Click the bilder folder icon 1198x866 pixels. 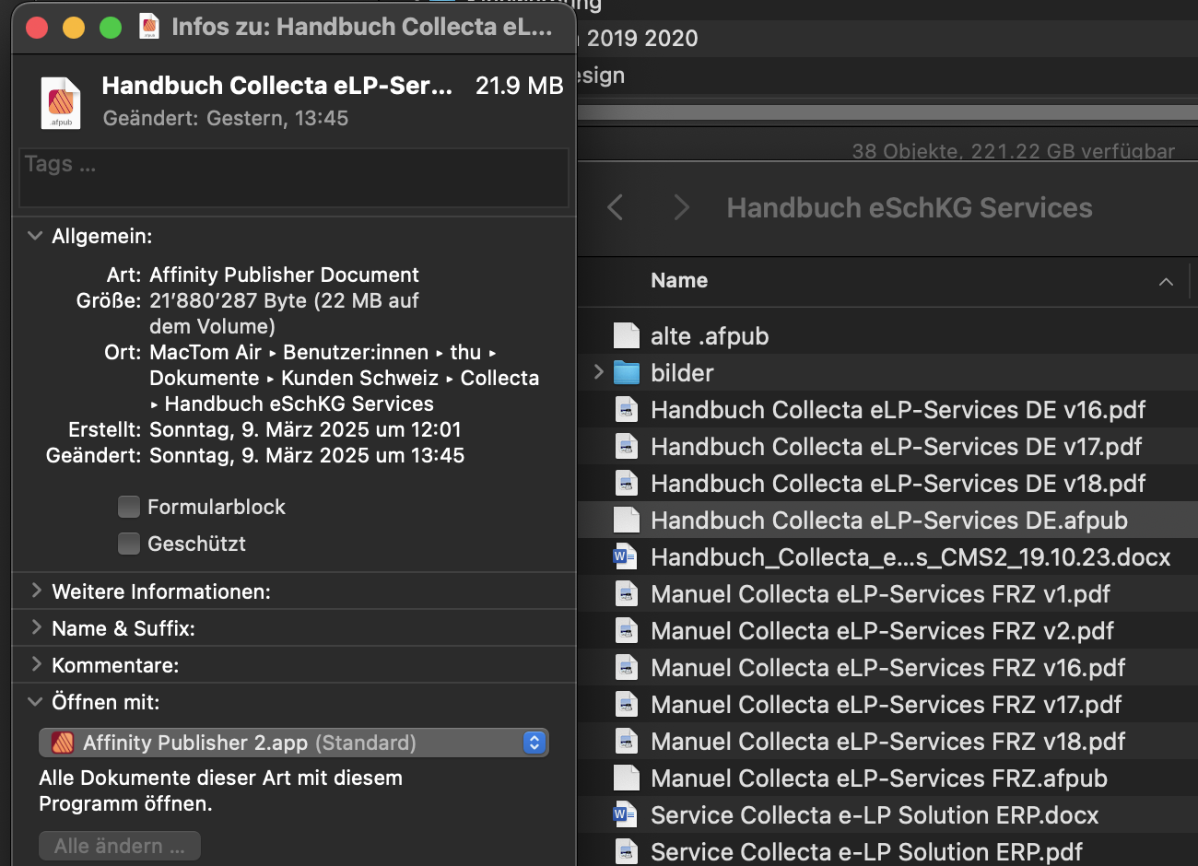(627, 373)
